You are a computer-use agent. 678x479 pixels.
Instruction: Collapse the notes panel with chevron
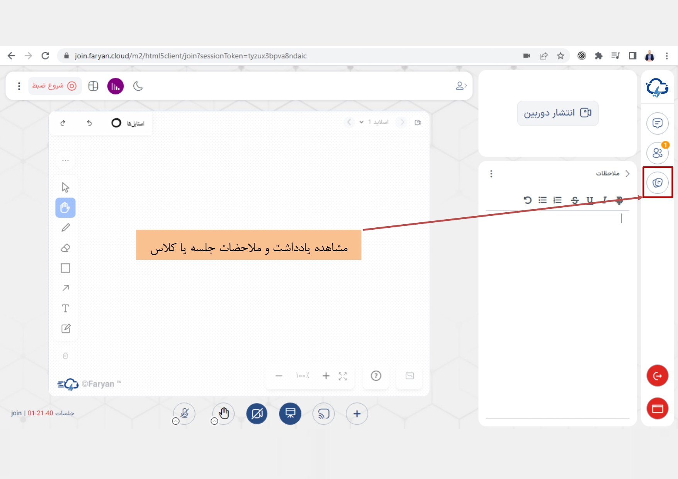tap(627, 174)
